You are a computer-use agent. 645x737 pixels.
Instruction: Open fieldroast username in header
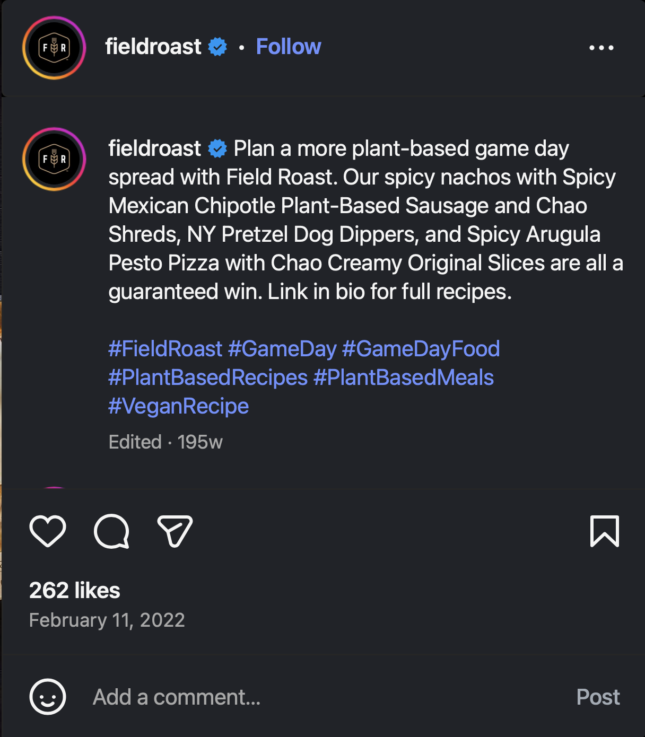(x=153, y=47)
